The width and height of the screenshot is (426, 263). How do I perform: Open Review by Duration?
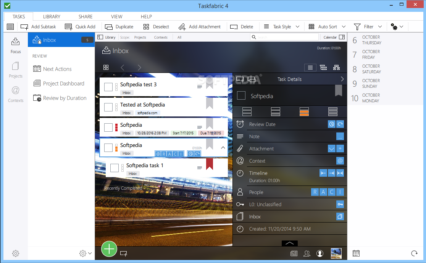pyautogui.click(x=60, y=98)
